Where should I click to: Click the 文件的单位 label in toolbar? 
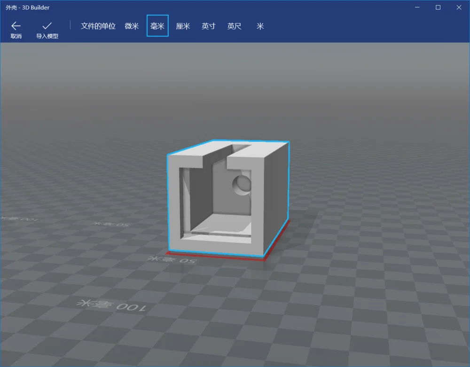coord(98,26)
